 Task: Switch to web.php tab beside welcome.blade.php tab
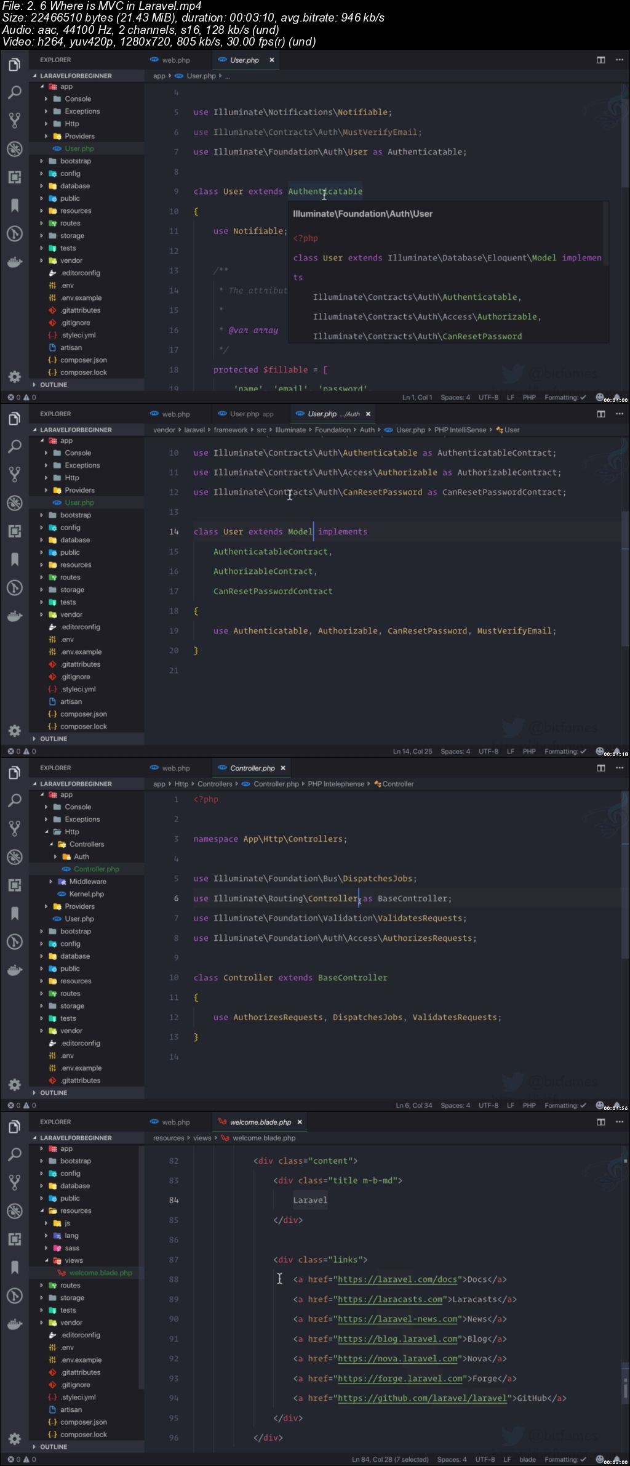coord(170,1122)
